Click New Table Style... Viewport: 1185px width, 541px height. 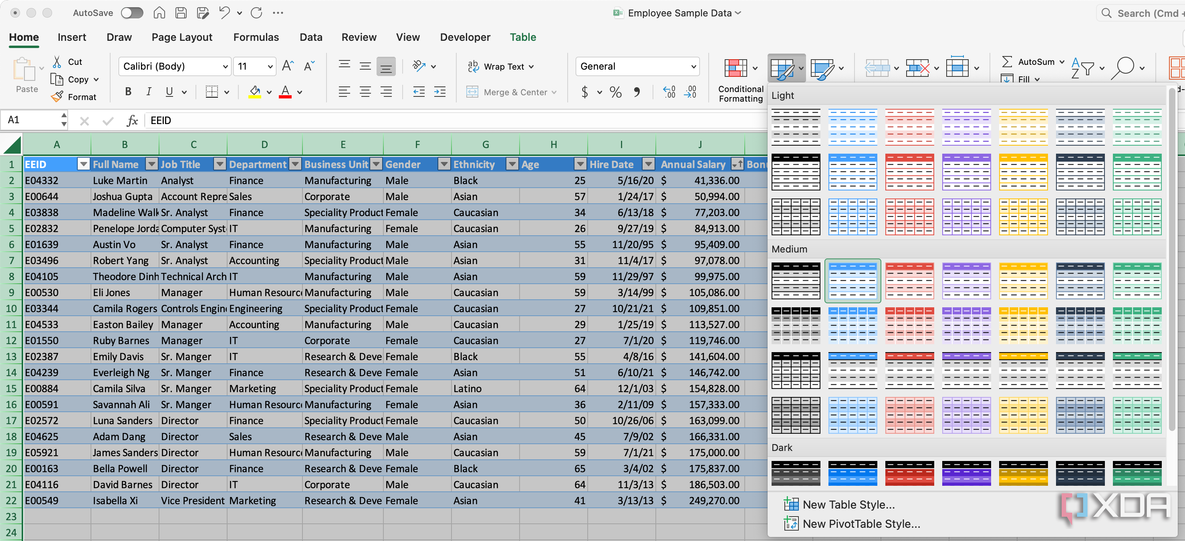(840, 504)
